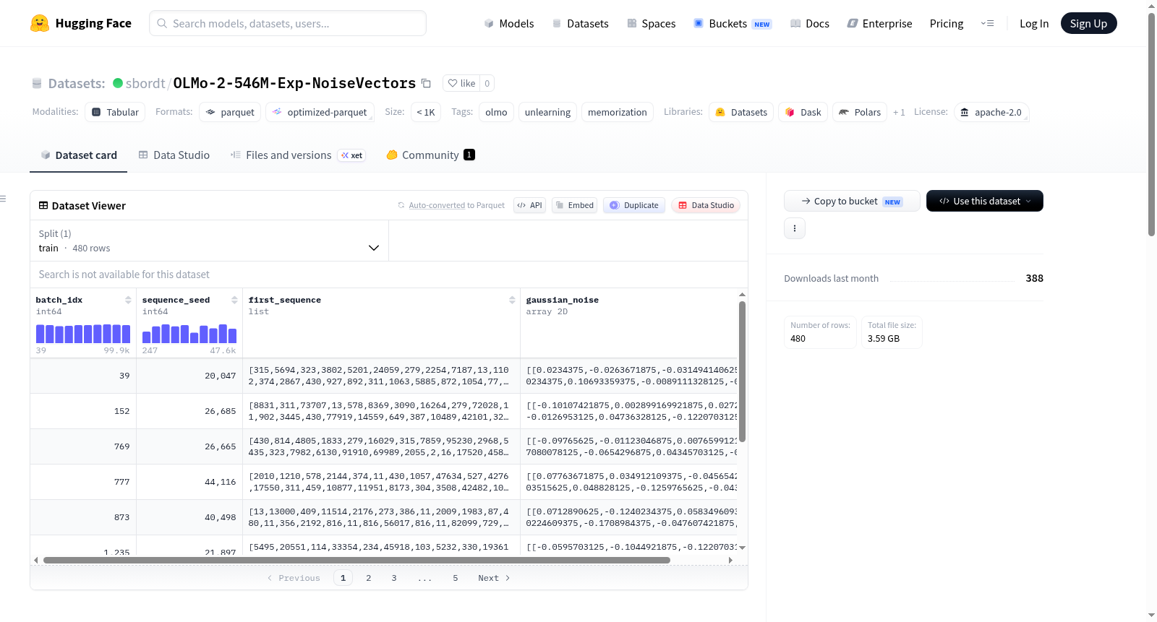This screenshot has width=1157, height=622.
Task: Open the Community tab
Action: point(430,155)
